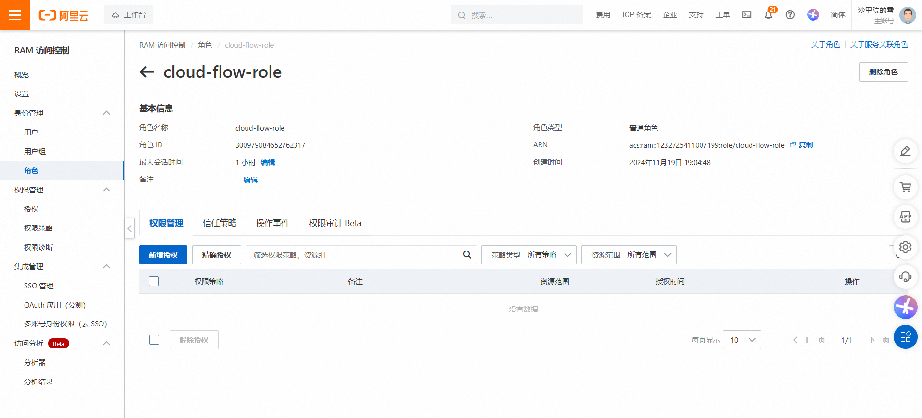Click the Alibaba Cloud logo
This screenshot has height=418, width=922.
tap(63, 15)
